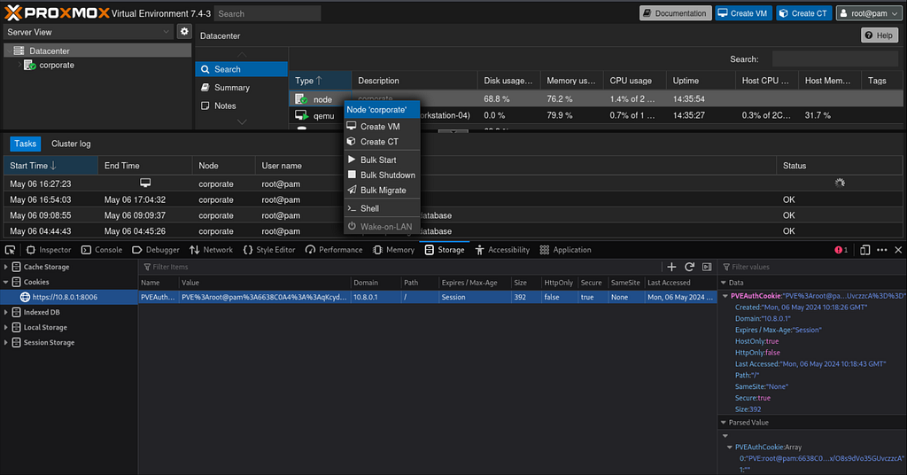Click Create VM button in header
Screen dimensions: 907x475
[x=743, y=13]
